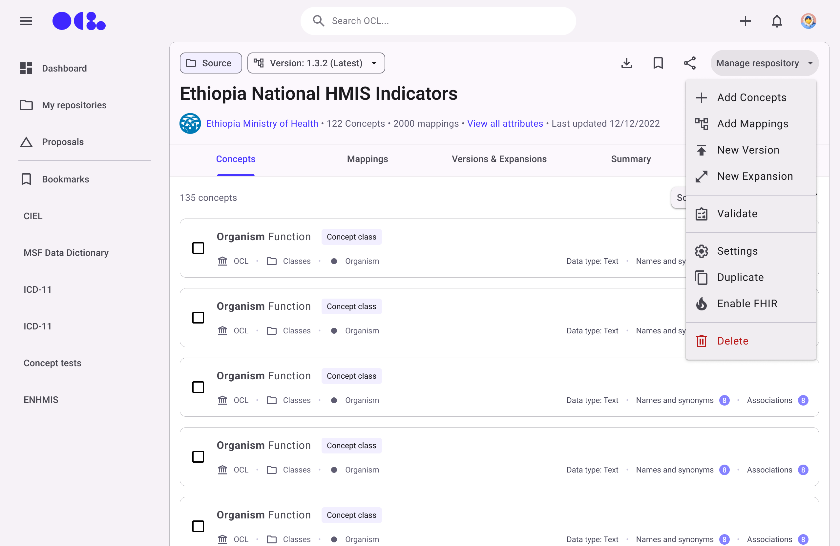Open notifications bell
Screen dimensions: 840x546
[777, 21]
